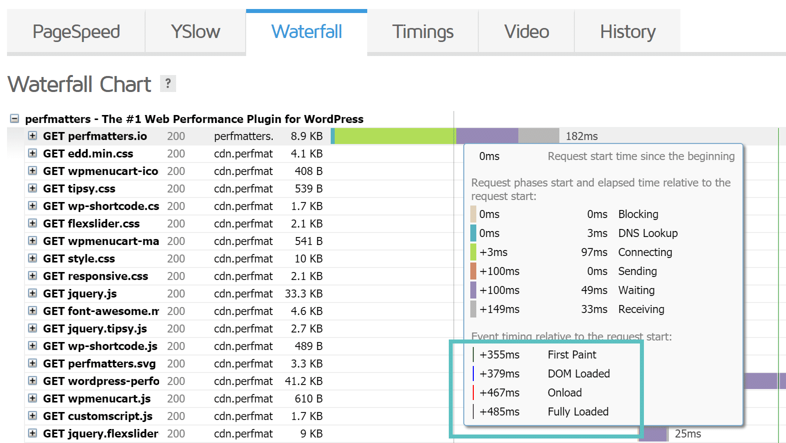Expand the GET perfmatters.io request row
This screenshot has height=443, width=786.
click(x=33, y=136)
